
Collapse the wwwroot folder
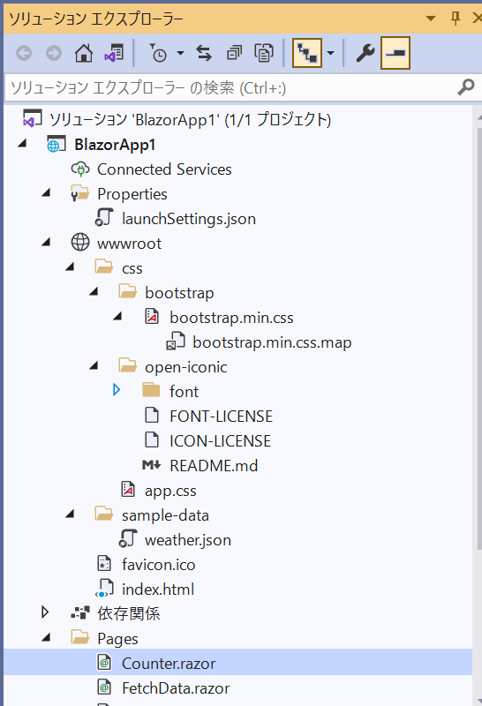coord(46,242)
